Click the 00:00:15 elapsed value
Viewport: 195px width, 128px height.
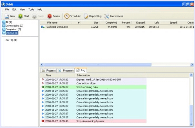tap(140, 27)
